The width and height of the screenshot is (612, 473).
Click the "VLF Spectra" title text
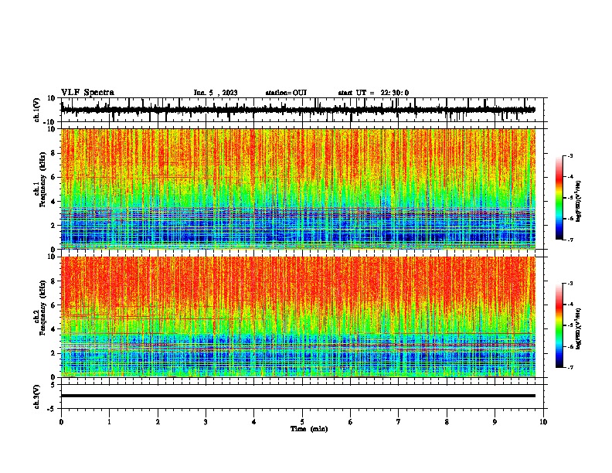click(x=87, y=93)
